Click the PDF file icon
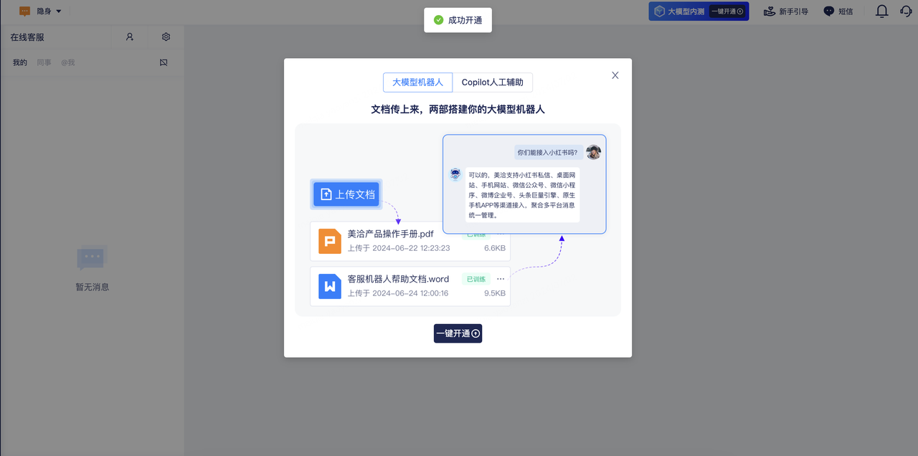The image size is (918, 456). pos(330,241)
